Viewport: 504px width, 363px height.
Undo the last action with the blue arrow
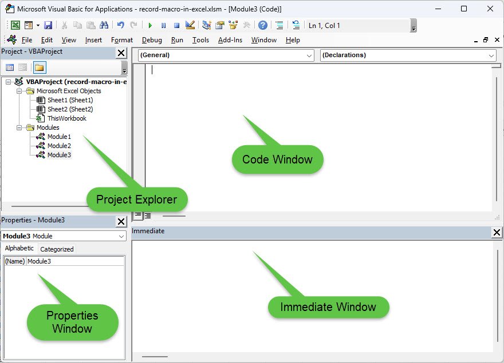click(x=120, y=25)
